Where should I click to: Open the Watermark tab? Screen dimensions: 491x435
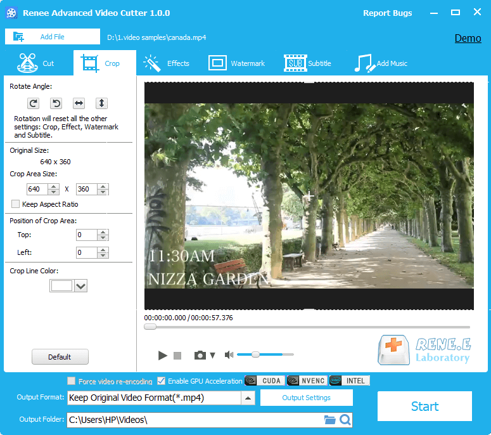pos(237,63)
